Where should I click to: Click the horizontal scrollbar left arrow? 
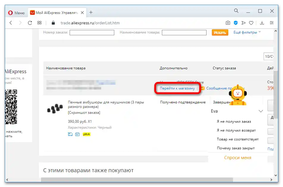[7, 180]
